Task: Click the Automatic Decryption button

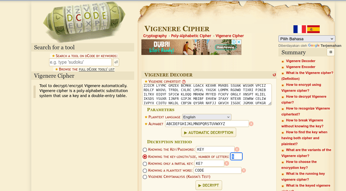Action: pyautogui.click(x=209, y=132)
